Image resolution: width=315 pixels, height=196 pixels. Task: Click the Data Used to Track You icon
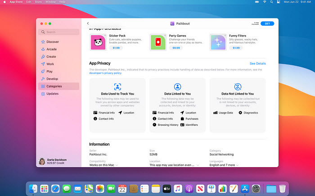[117, 87]
